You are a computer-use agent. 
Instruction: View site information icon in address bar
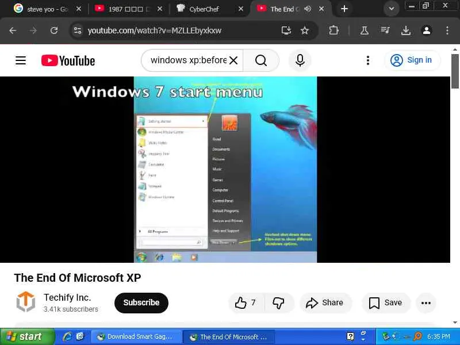(x=78, y=30)
